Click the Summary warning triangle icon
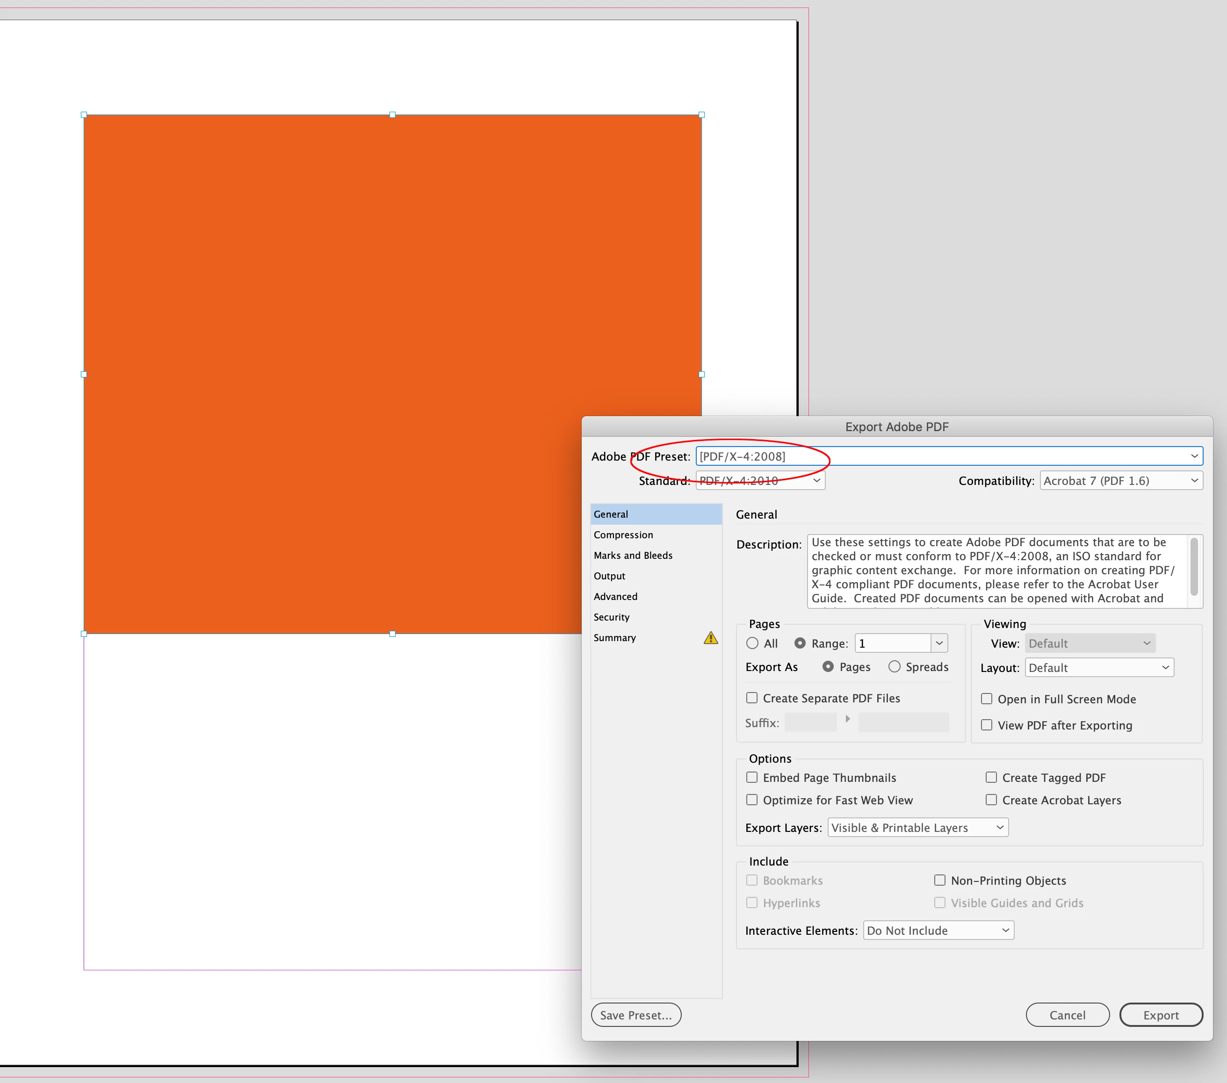This screenshot has width=1227, height=1083. point(710,637)
